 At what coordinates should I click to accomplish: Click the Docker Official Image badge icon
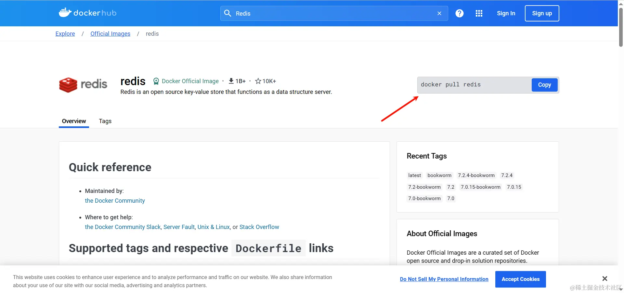(156, 81)
